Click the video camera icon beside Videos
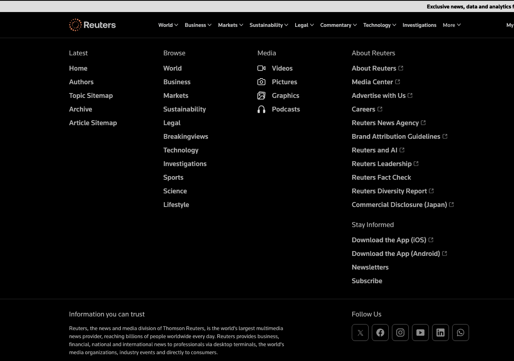Screen dimensions: 514x361 click(x=261, y=68)
